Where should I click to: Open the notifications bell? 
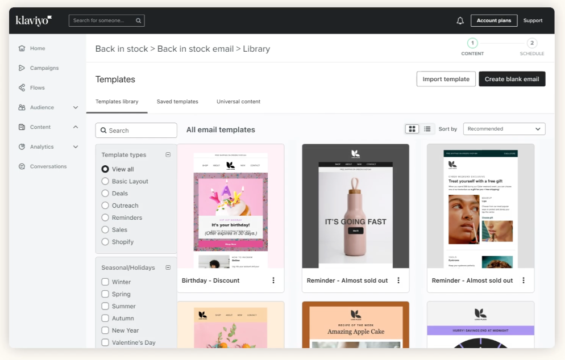point(460,20)
